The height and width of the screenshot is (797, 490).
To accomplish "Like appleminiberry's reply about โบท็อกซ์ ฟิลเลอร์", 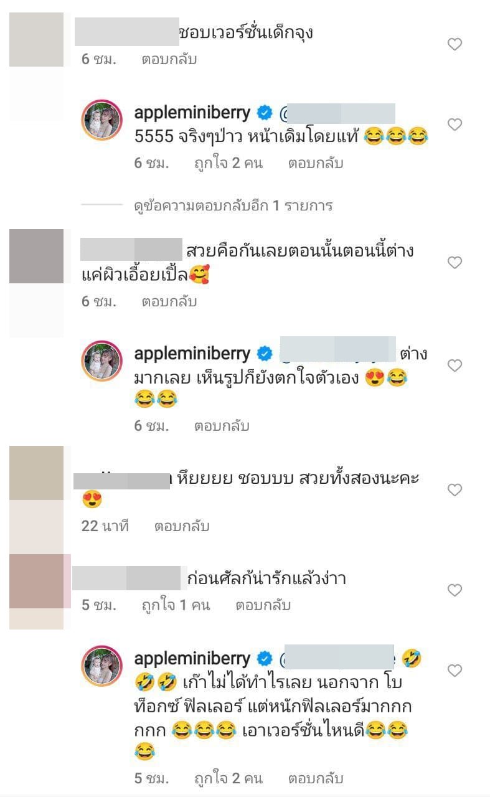I will [455, 671].
